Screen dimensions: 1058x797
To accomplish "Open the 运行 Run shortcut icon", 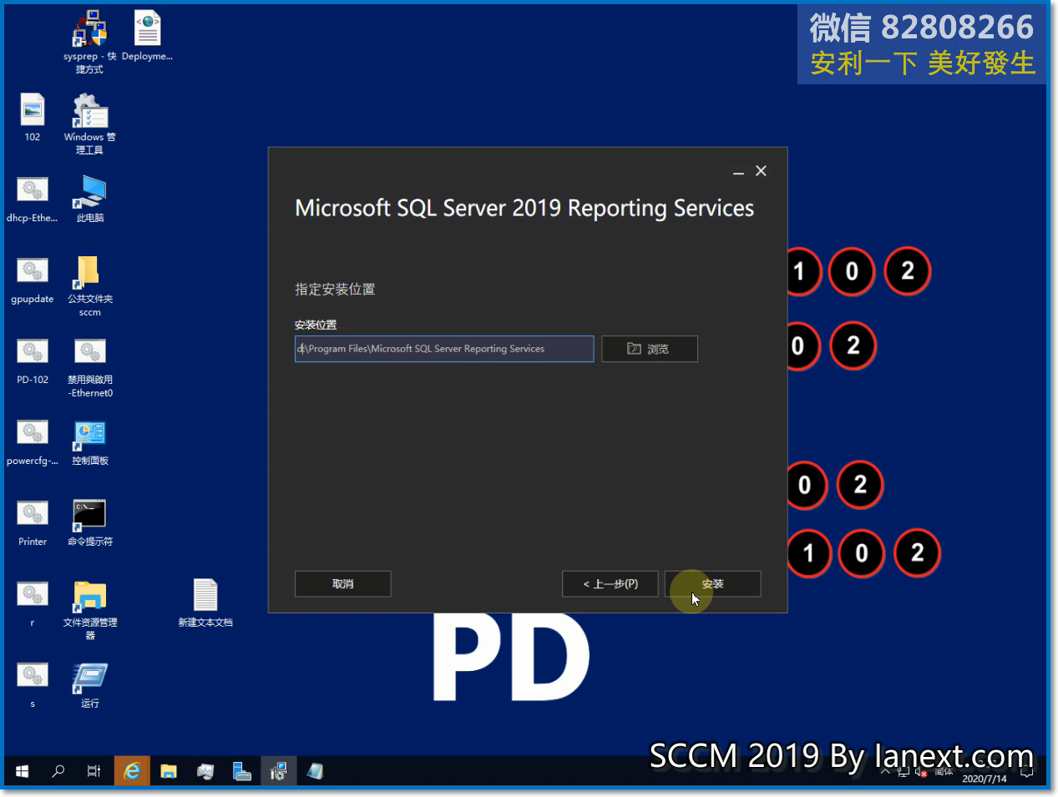I will [89, 684].
